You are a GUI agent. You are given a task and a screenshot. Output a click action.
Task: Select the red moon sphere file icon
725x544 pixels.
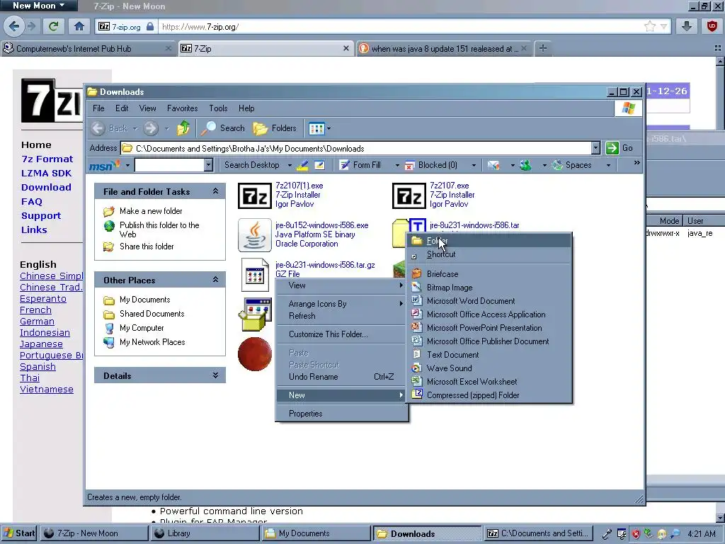pos(254,354)
